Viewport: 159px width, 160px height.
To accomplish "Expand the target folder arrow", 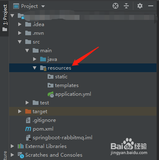I will tap(20, 112).
